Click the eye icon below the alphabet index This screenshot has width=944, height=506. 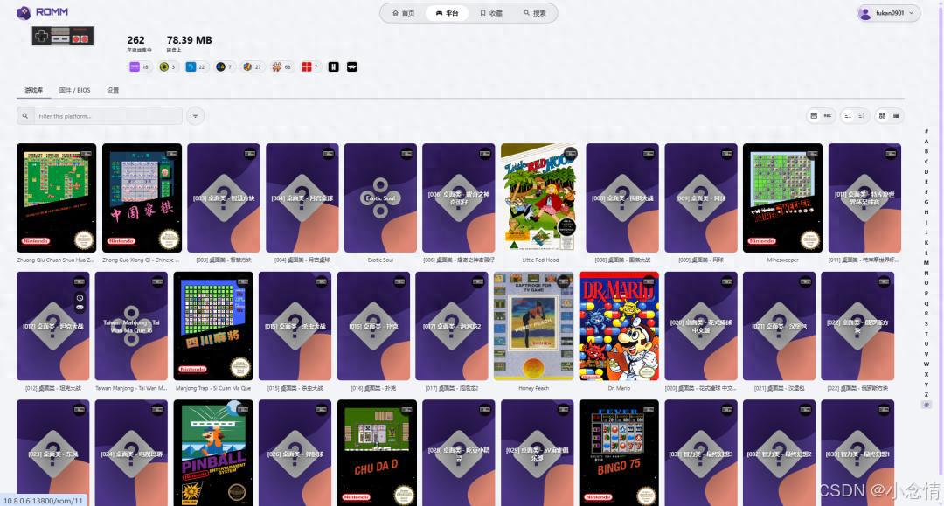(x=927, y=405)
